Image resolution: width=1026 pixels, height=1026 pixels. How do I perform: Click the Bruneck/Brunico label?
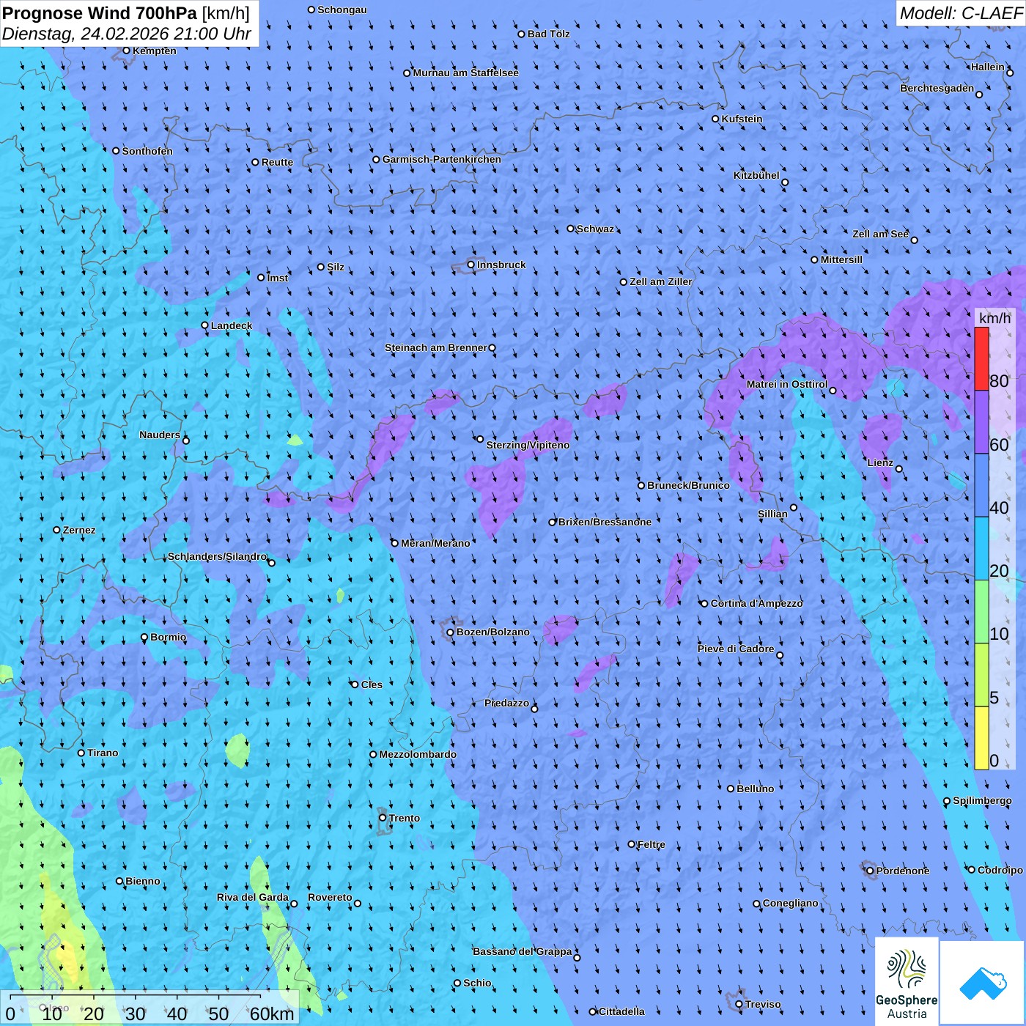[688, 485]
